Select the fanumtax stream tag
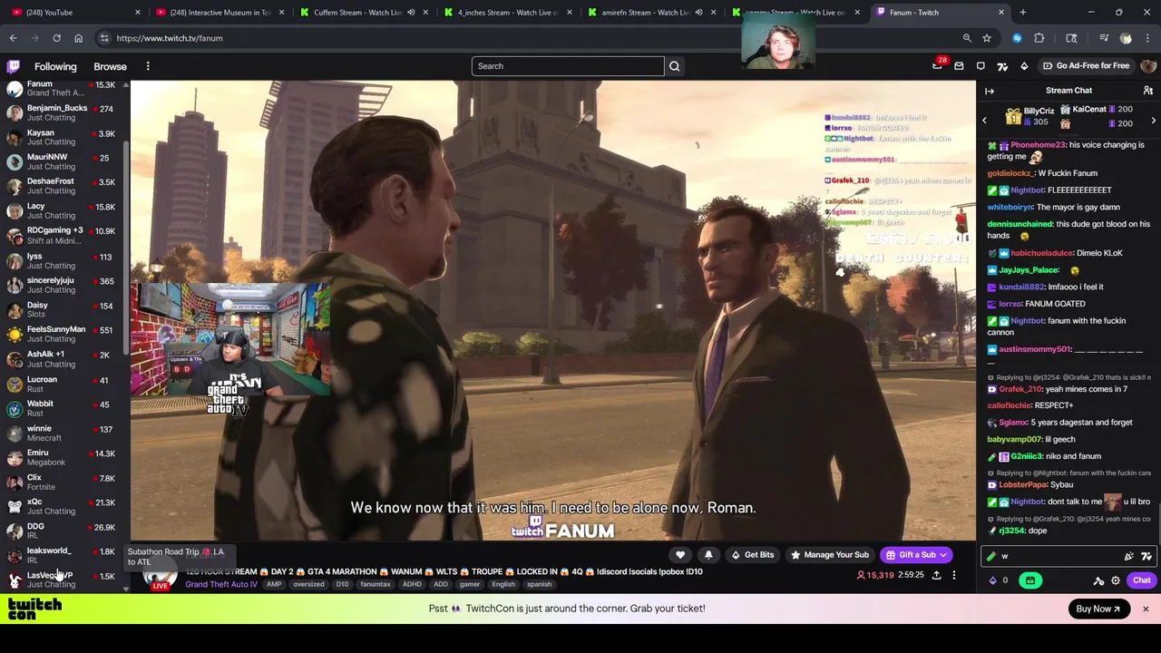Image resolution: width=1161 pixels, height=653 pixels. (375, 584)
